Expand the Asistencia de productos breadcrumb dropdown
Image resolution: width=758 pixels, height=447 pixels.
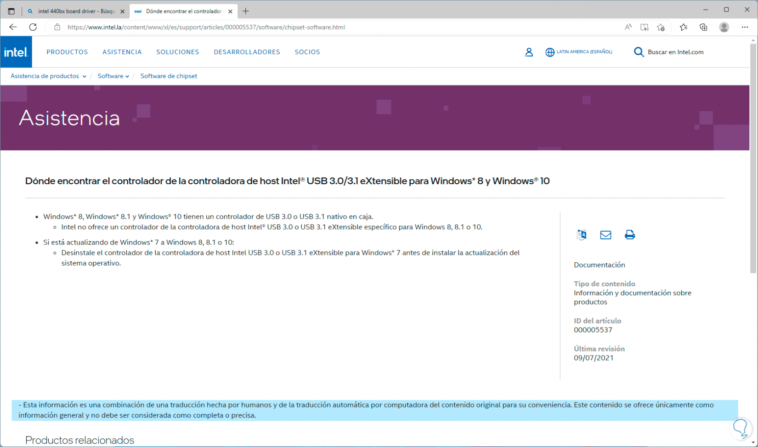tap(48, 76)
